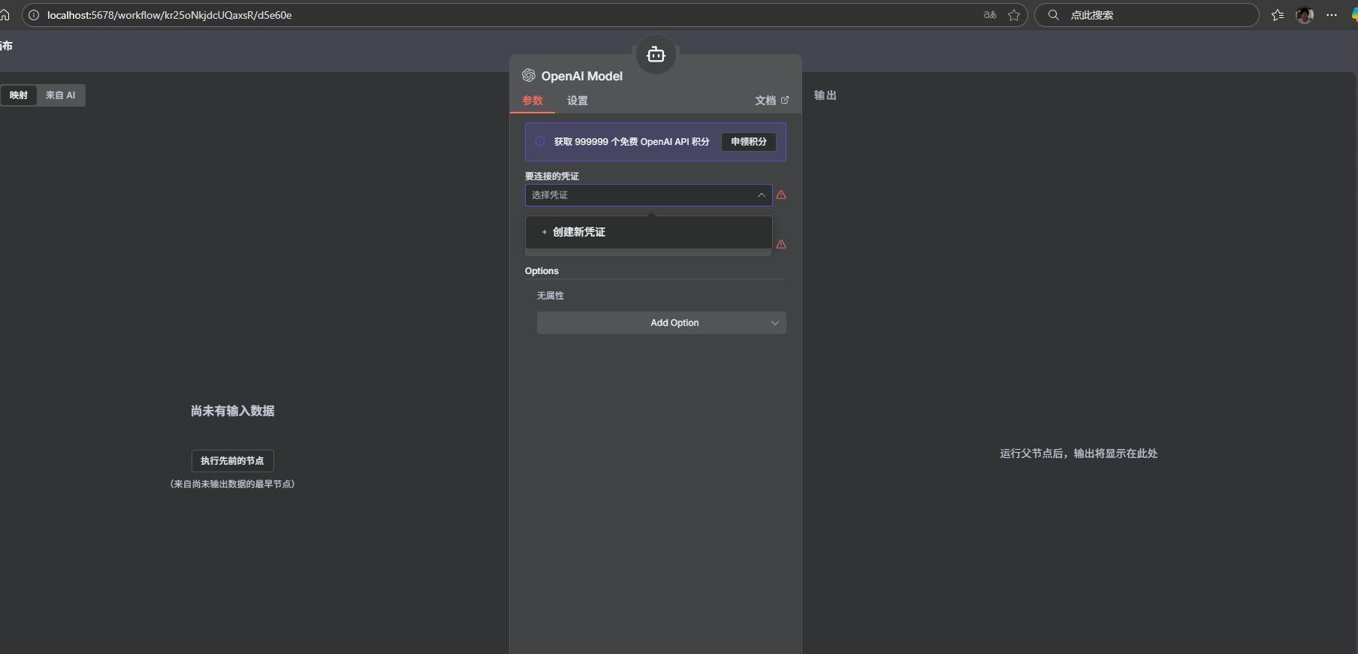Click the warning triangle beside the credential selector
This screenshot has width=1358, height=654.
[781, 194]
